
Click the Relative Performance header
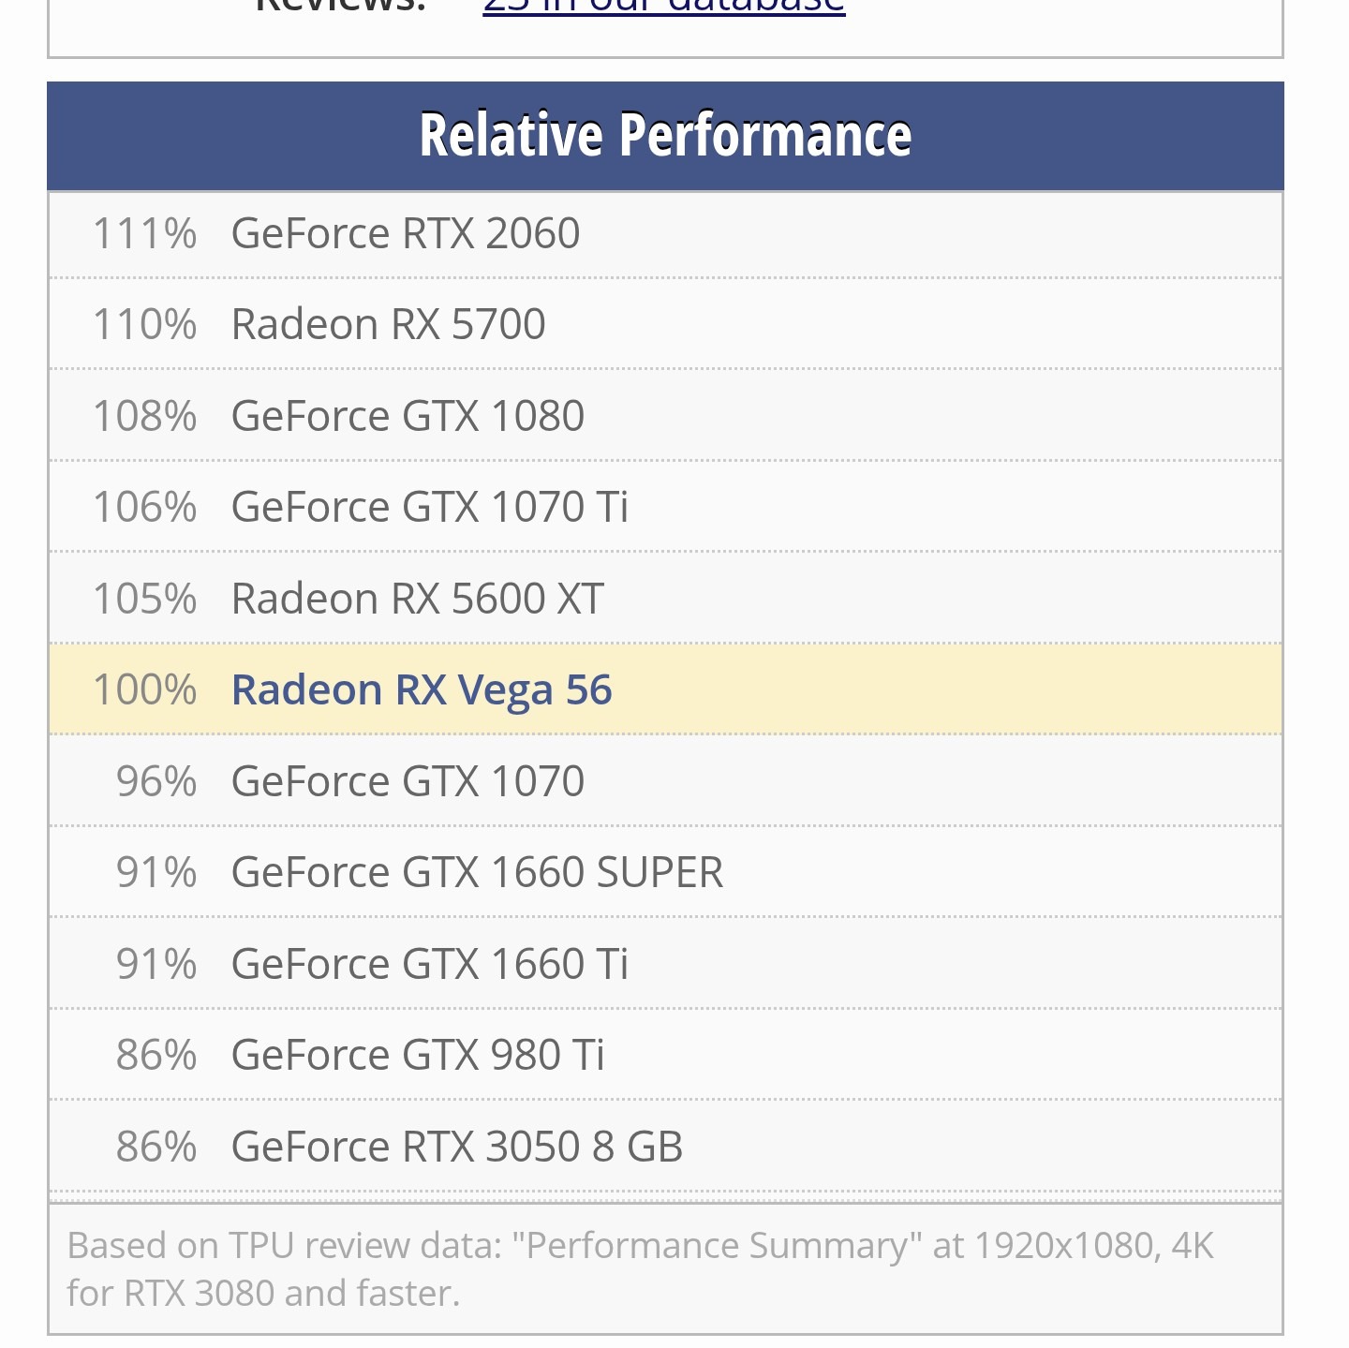click(x=665, y=136)
